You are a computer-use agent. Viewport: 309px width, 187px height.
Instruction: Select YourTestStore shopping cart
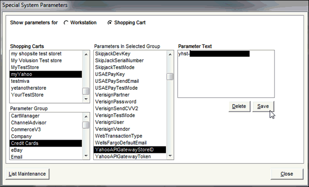tap(46, 95)
